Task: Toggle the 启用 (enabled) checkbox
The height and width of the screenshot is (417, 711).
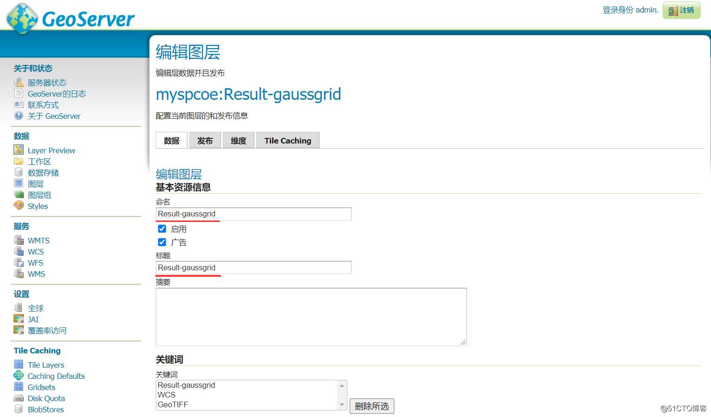Action: pos(162,228)
